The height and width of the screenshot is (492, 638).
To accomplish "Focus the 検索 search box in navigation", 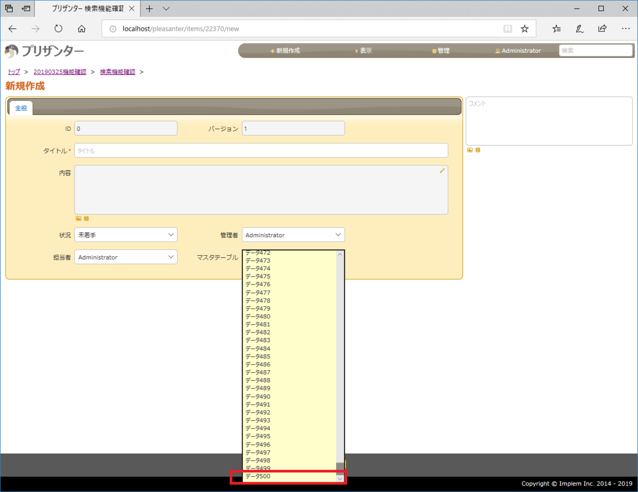I will coord(596,51).
